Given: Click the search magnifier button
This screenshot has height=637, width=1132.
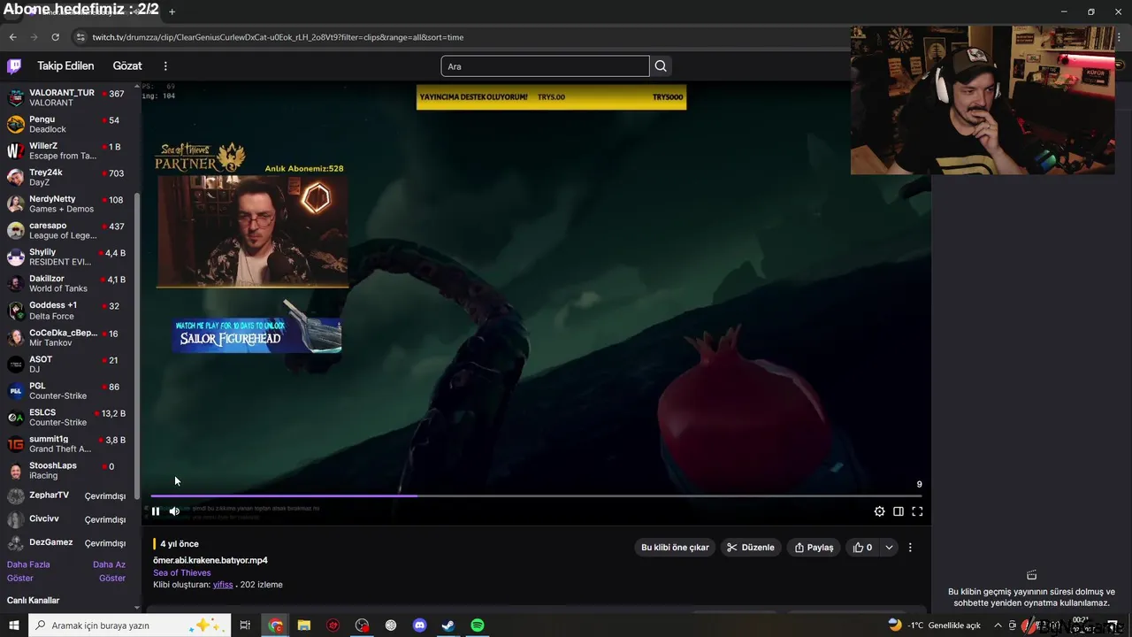Looking at the screenshot, I should click(x=661, y=66).
